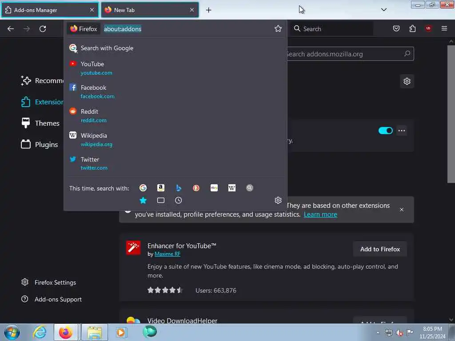Click the system clock 8:05 PM
The image size is (455, 341).
click(432, 329)
